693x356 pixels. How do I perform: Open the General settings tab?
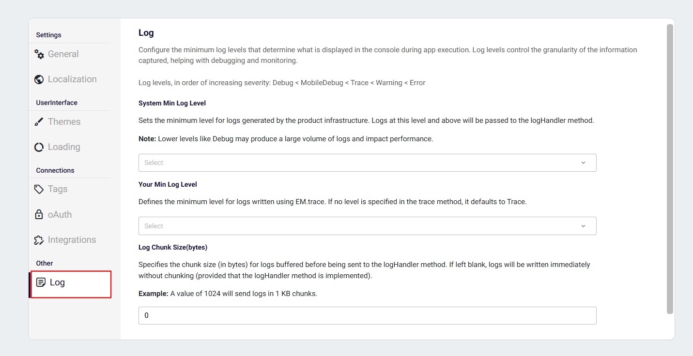click(x=63, y=54)
